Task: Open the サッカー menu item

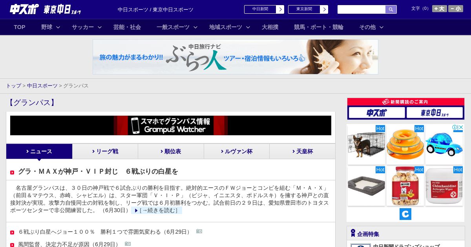Action: click(x=83, y=27)
